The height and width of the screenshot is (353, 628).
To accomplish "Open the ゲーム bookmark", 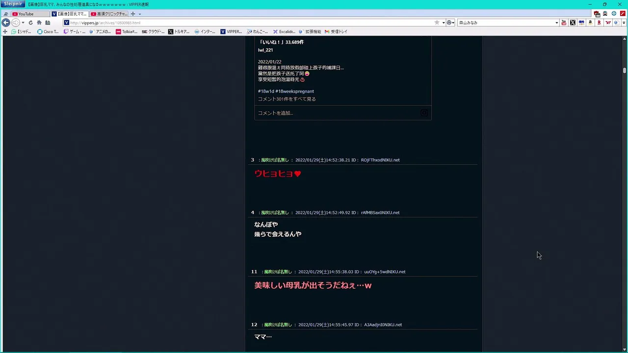I will (75, 31).
